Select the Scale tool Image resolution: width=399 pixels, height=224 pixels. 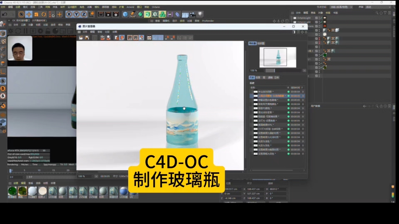36,14
